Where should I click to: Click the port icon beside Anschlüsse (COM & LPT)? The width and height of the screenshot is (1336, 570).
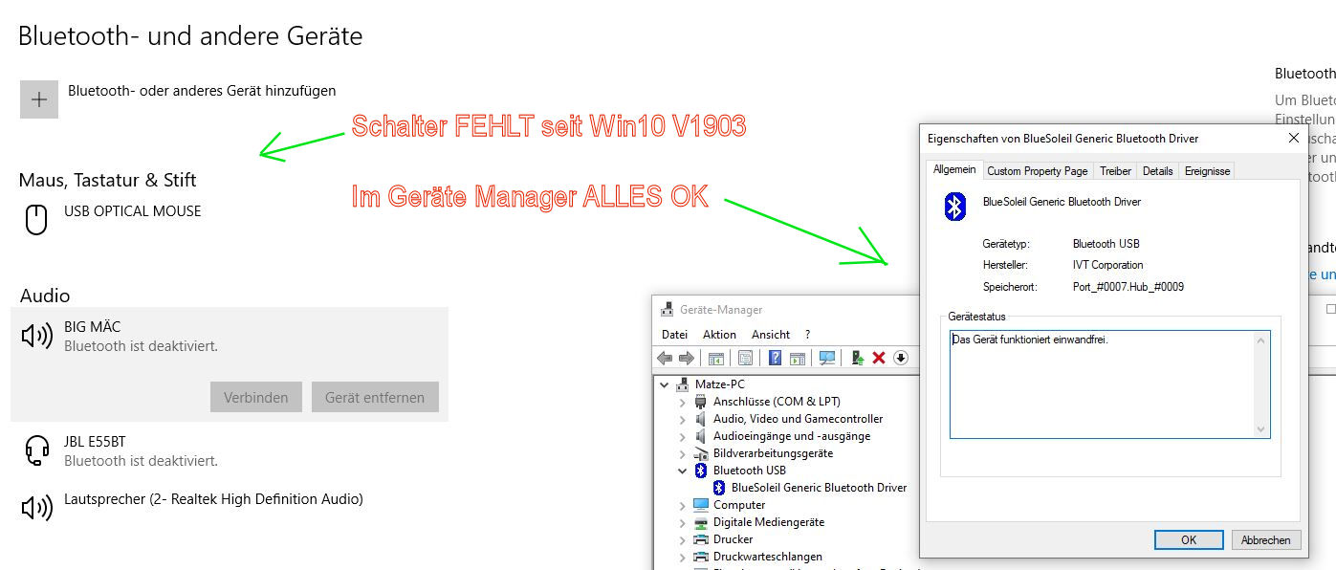[x=701, y=402]
